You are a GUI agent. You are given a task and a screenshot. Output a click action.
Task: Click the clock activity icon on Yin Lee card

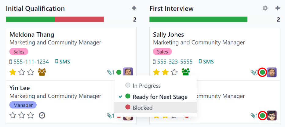pos(42,115)
